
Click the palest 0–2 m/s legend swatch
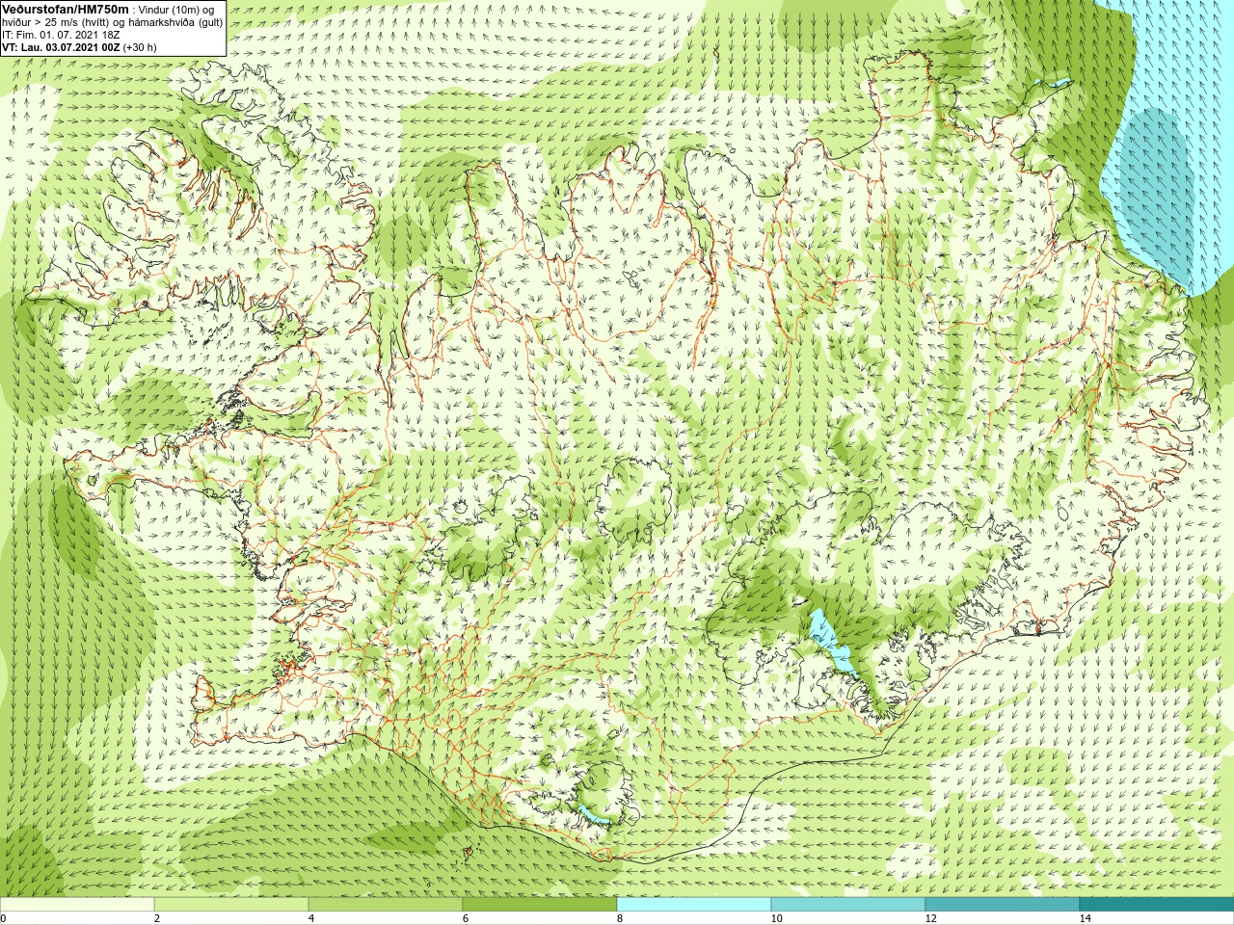(x=77, y=905)
